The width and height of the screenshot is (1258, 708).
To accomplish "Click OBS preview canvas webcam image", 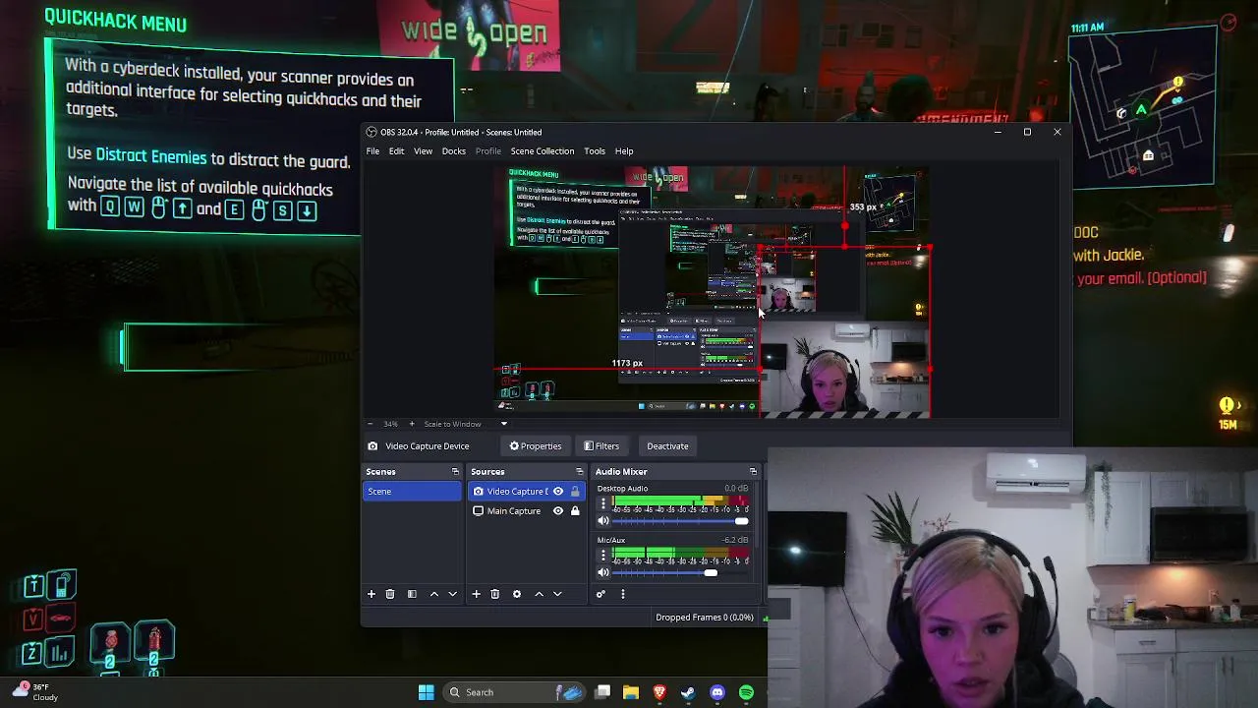I will pos(844,368).
